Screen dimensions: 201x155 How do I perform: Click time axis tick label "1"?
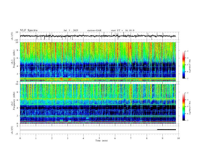click(36, 138)
